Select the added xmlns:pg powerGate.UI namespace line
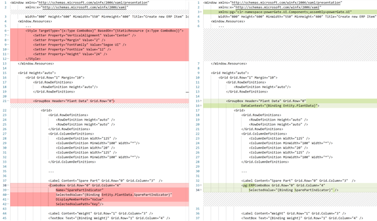This screenshot has width=377, height=221. coord(290,12)
